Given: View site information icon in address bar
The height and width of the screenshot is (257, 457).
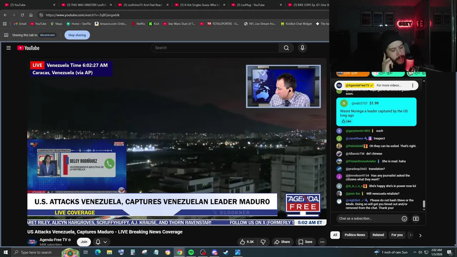Looking at the screenshot, I should point(41,15).
